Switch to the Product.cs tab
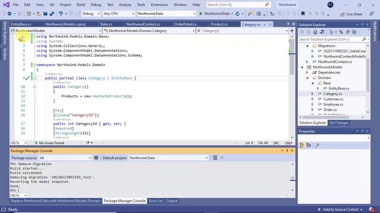This screenshot has height=213, width=380. (219, 24)
